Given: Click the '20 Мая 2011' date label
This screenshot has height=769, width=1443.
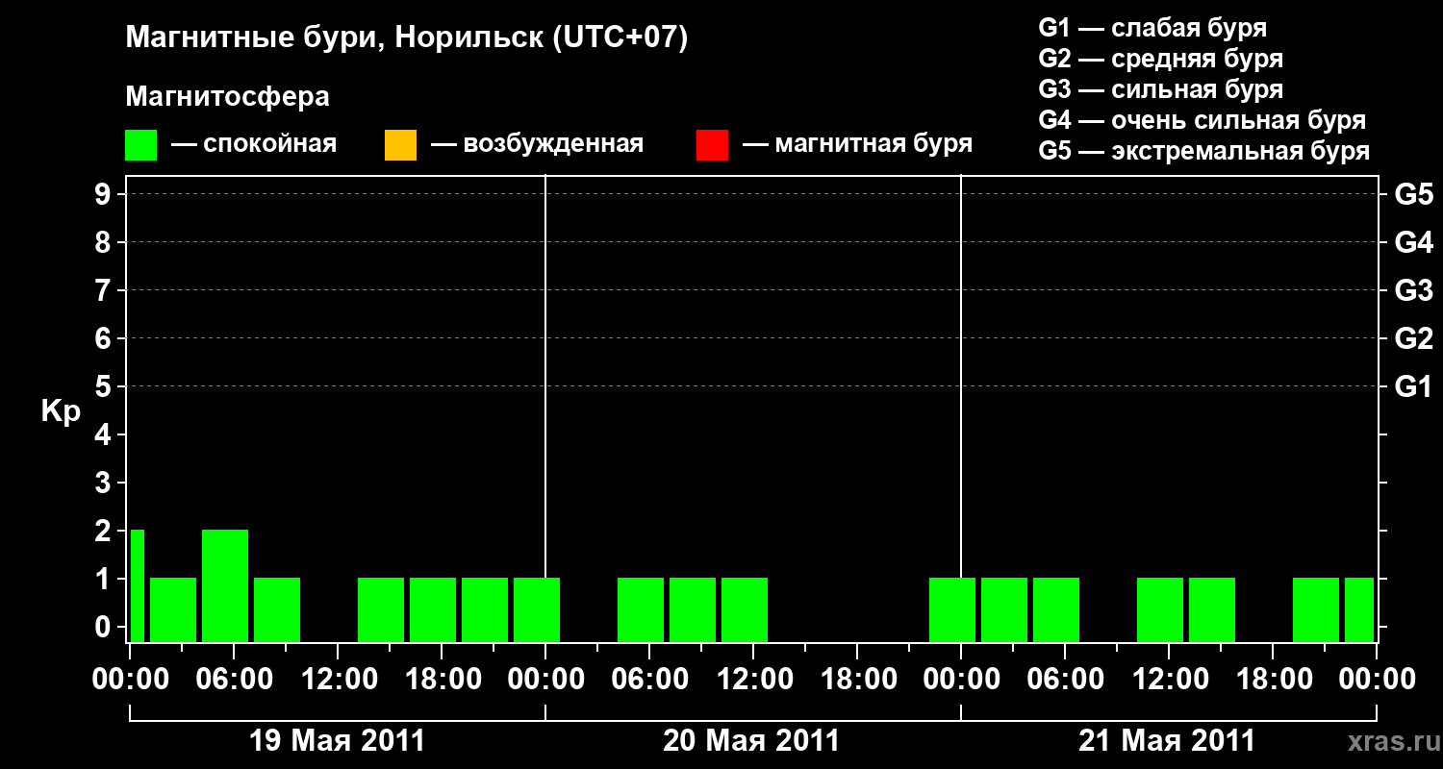Looking at the screenshot, I should [751, 741].
